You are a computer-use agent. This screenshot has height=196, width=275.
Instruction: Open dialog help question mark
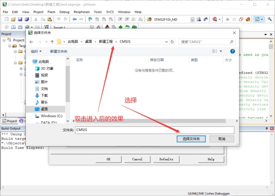point(232,51)
